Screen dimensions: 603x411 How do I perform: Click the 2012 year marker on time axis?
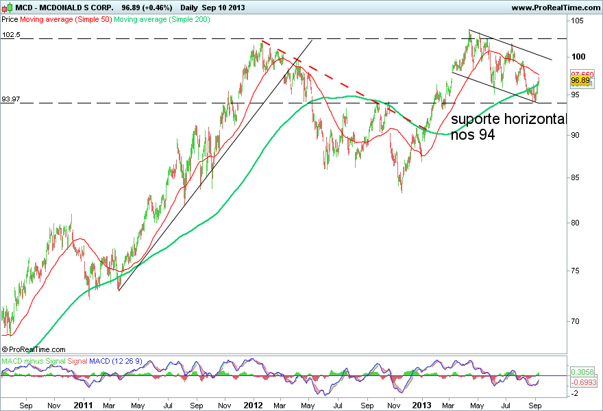tap(253, 406)
